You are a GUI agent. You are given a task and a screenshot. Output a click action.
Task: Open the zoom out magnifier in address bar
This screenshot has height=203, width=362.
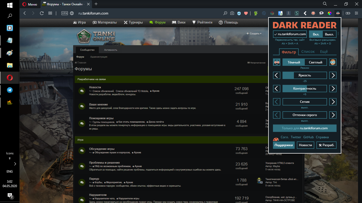[x=225, y=13]
